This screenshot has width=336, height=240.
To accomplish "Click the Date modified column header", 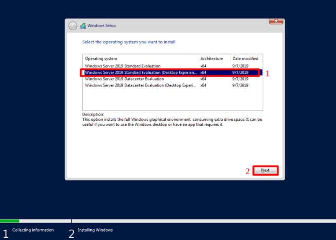I will [x=245, y=58].
